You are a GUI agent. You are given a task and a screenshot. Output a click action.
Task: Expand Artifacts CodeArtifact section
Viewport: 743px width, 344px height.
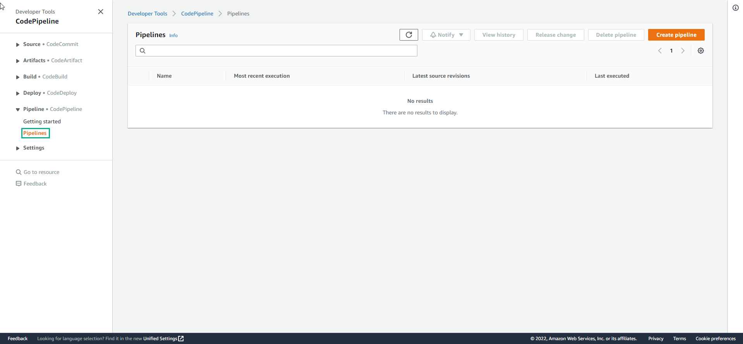point(18,61)
